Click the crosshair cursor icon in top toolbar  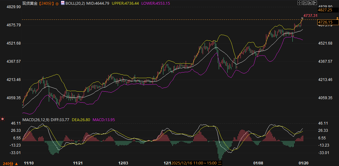point(299,3)
